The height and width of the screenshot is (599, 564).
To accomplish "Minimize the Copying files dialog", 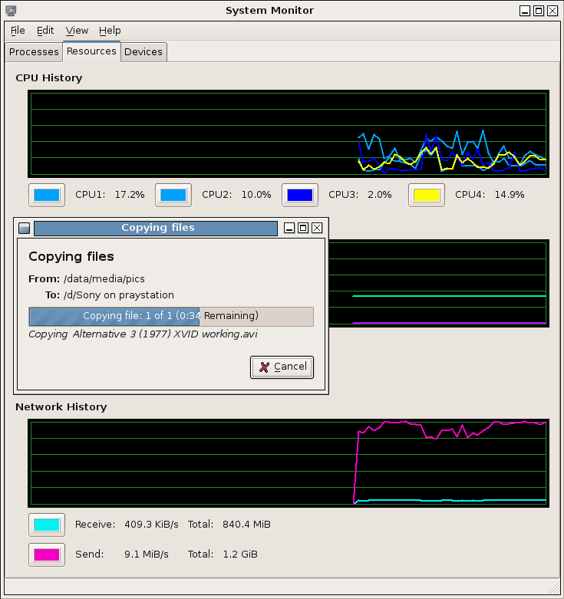I will [x=289, y=228].
